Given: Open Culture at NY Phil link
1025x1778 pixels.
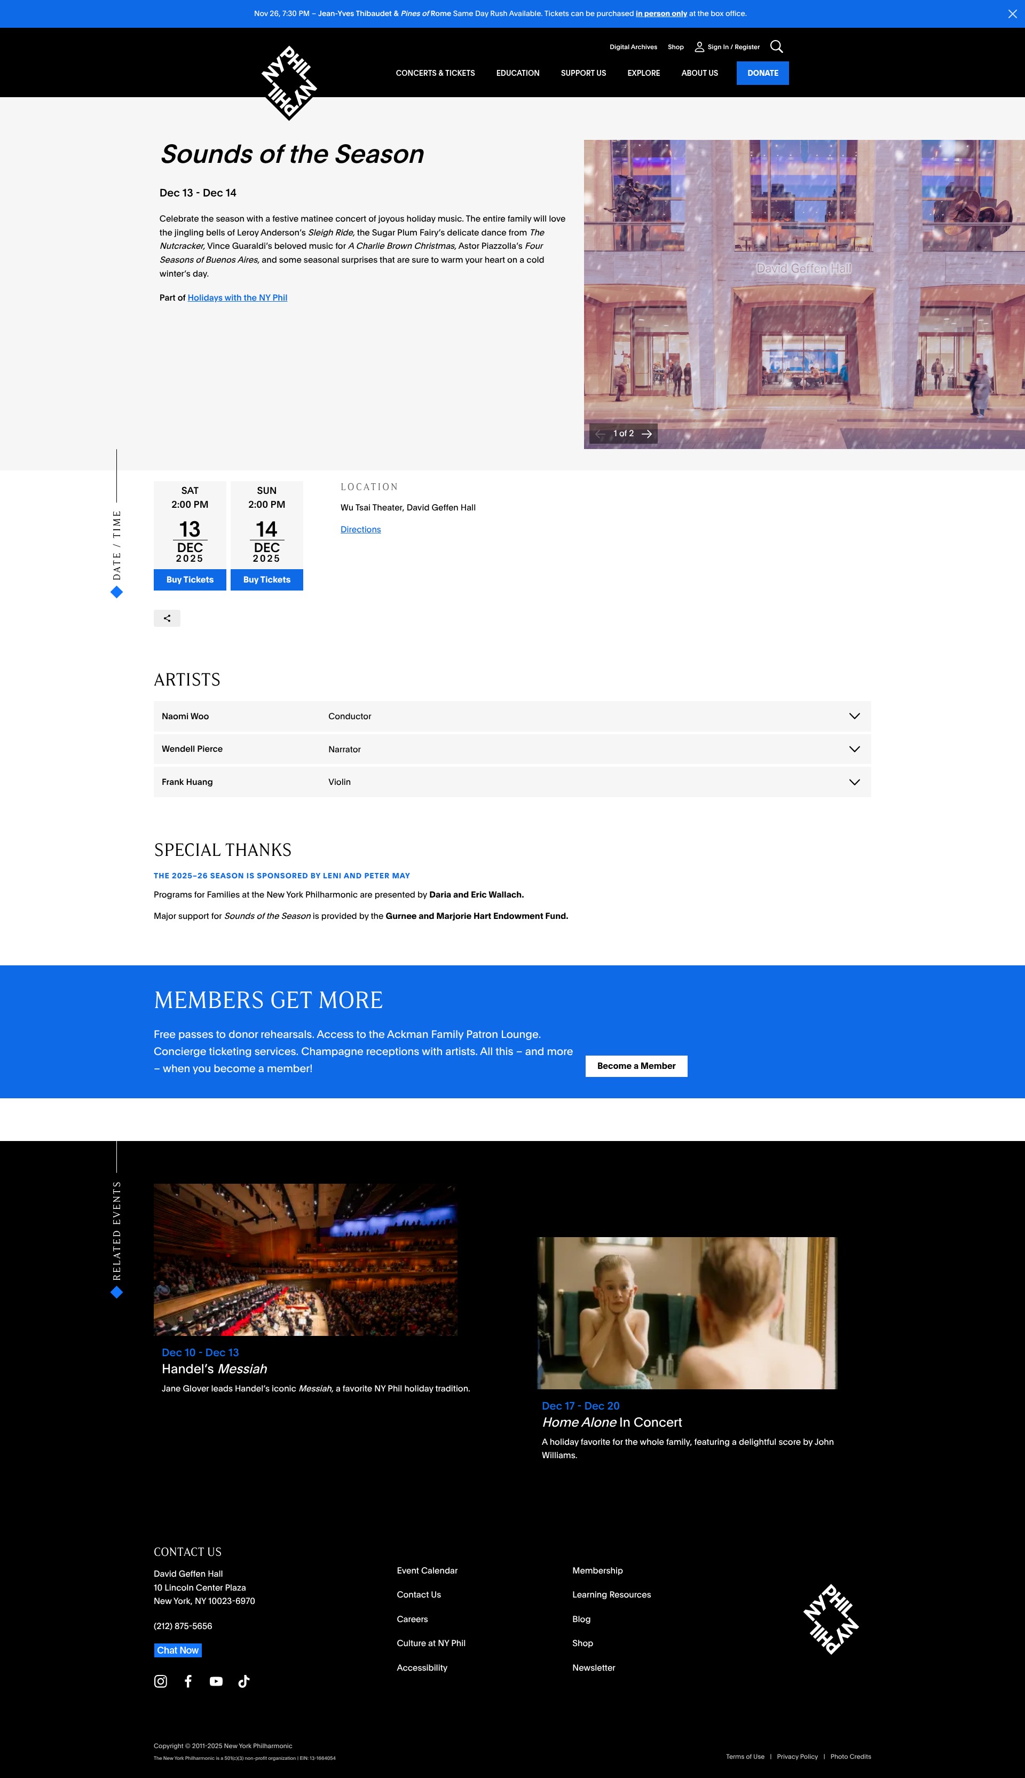Looking at the screenshot, I should (x=431, y=1643).
